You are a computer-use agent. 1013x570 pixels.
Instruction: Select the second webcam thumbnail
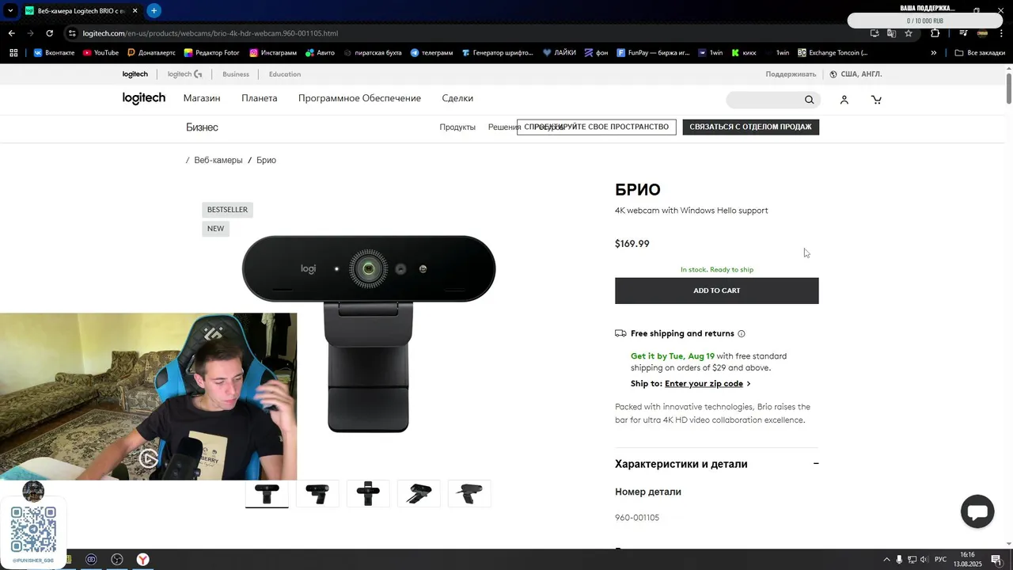[317, 494]
